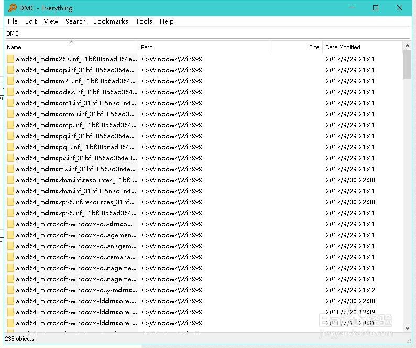Screen dimensions: 416x348
Task: Select amd64_mdmcxpv6.inf.resources_31bf file name
Action: [x=75, y=202]
